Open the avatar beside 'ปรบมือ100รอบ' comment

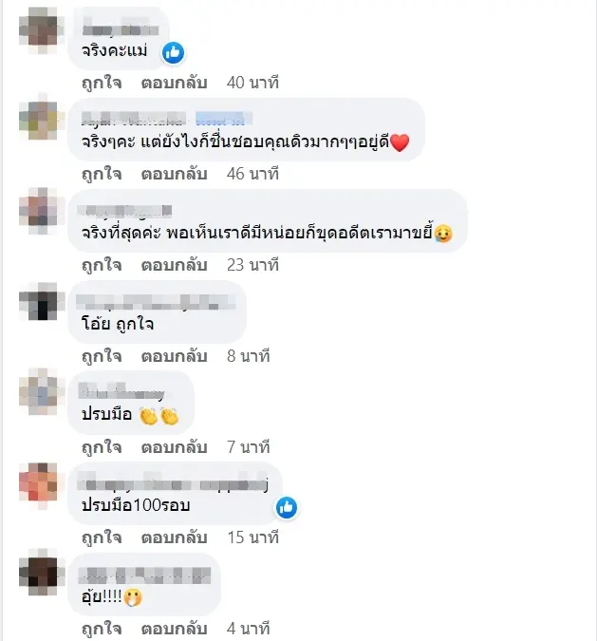coord(40,484)
